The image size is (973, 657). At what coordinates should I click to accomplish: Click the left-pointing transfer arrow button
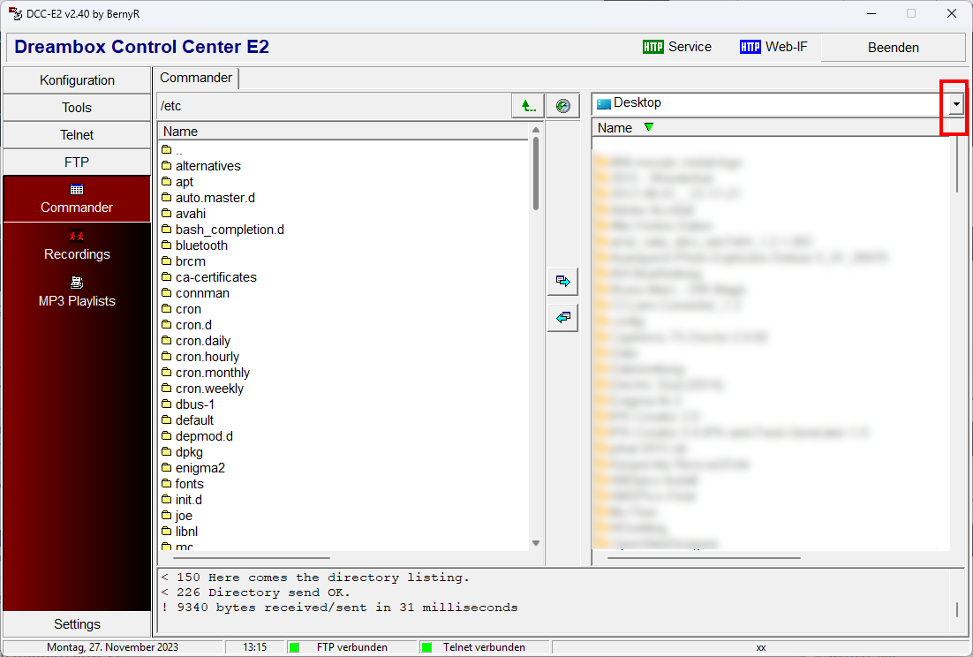(562, 317)
